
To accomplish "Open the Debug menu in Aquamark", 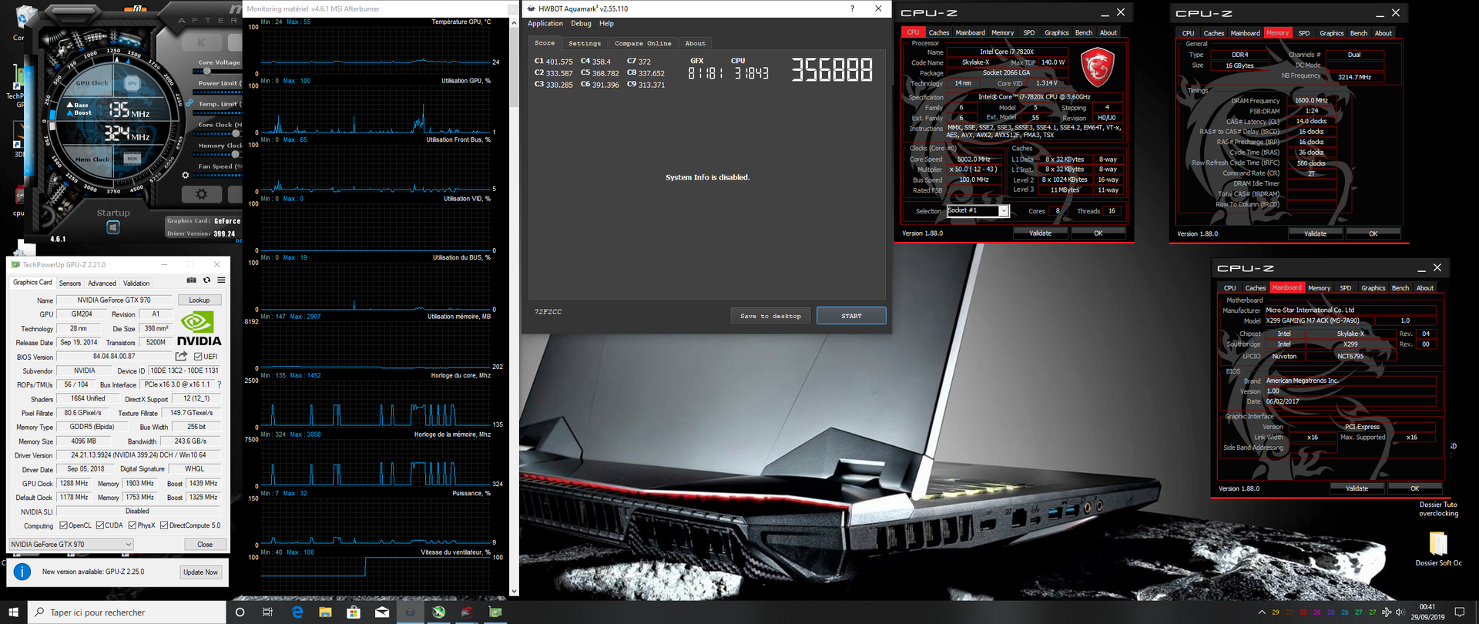I will 581,24.
